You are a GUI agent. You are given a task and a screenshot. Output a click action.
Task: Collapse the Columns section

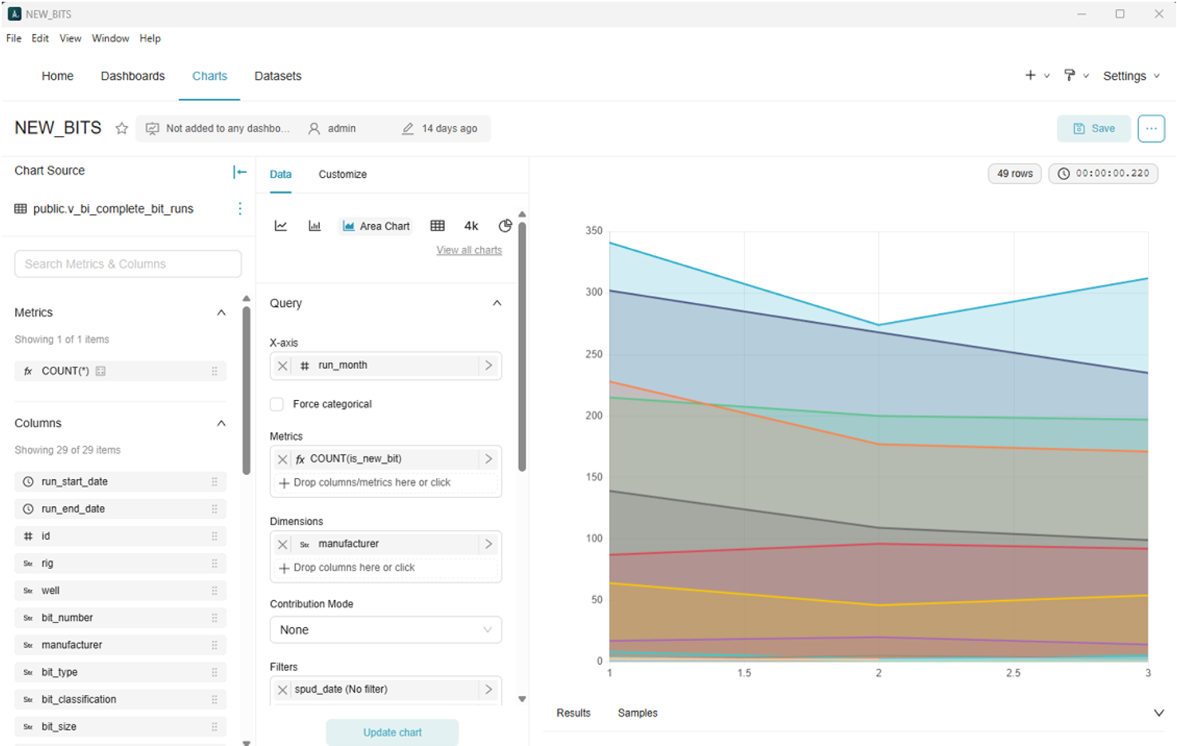pyautogui.click(x=221, y=423)
